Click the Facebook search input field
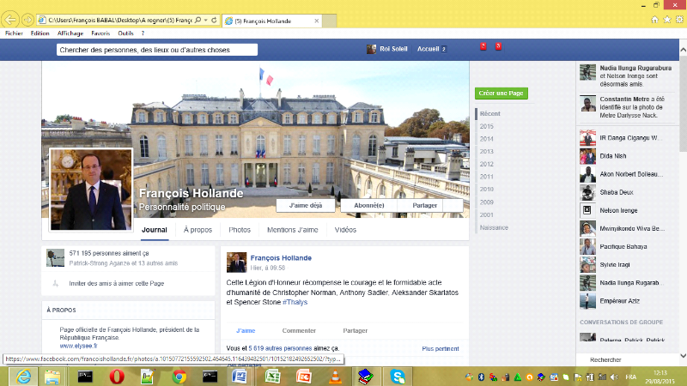 [156, 50]
